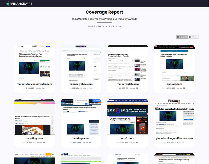The height and width of the screenshot is (164, 209).
Task: Click the MOZ logo under finance.yahoo.com
Action: pyautogui.click(x=86, y=88)
